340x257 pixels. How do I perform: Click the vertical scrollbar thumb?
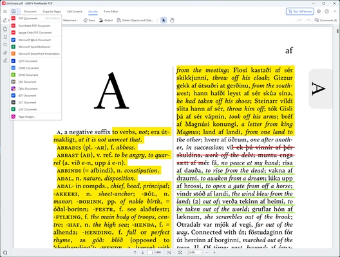(337, 31)
